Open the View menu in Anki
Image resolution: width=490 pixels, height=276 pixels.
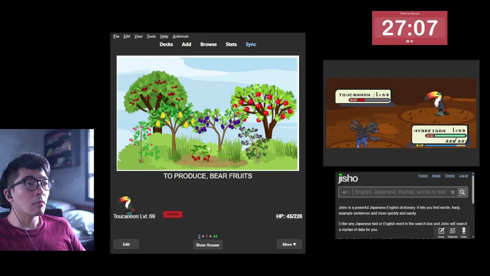tap(139, 36)
